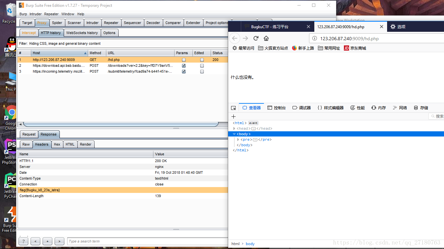Collapse the <body> node in inspector

coord(234,134)
